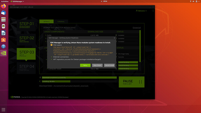Click the power icon in top bar
Screen dimensions: 201x113
(196, 1)
